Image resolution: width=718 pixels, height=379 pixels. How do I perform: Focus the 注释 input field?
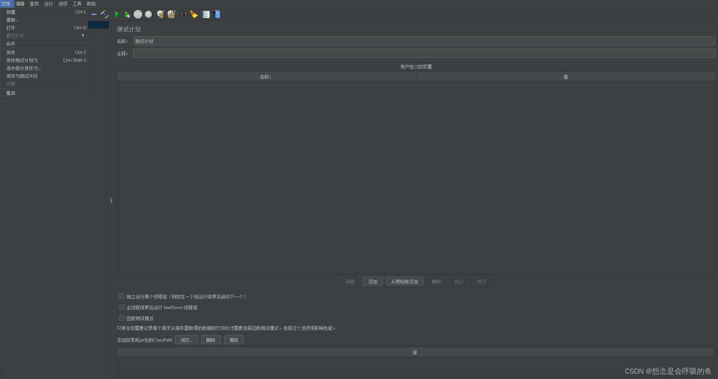[x=424, y=53]
